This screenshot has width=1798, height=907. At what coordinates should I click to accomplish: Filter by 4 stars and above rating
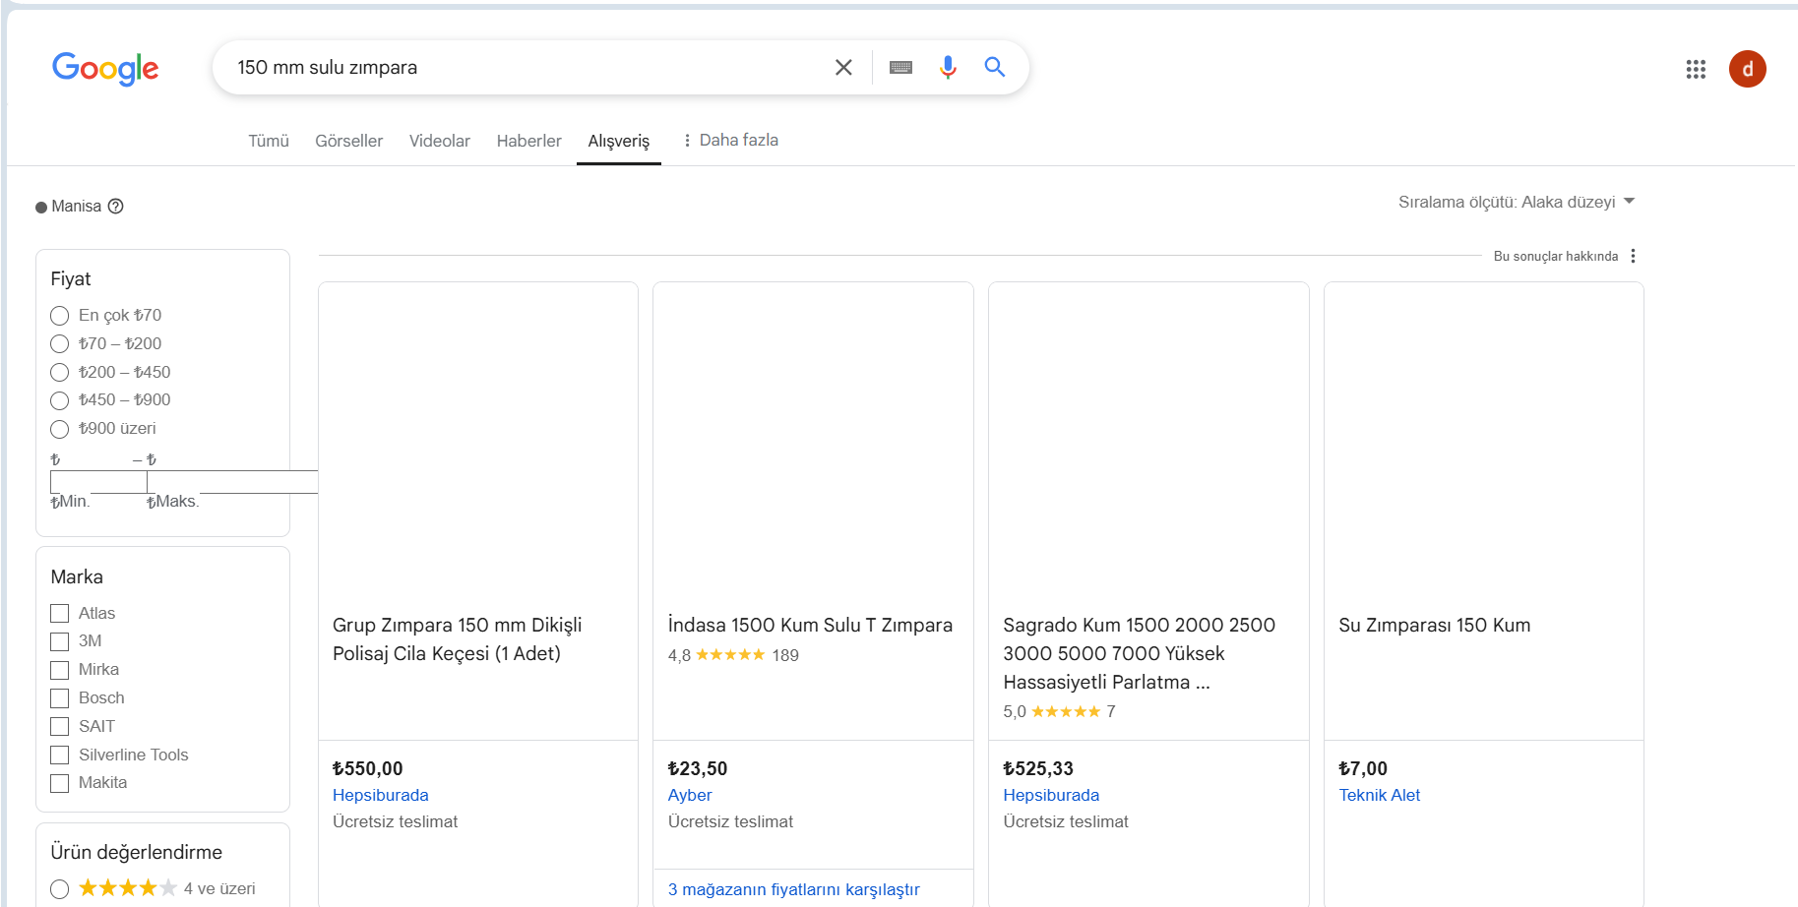pyautogui.click(x=60, y=889)
